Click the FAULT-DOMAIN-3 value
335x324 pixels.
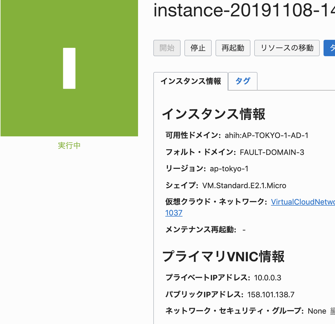point(272,152)
